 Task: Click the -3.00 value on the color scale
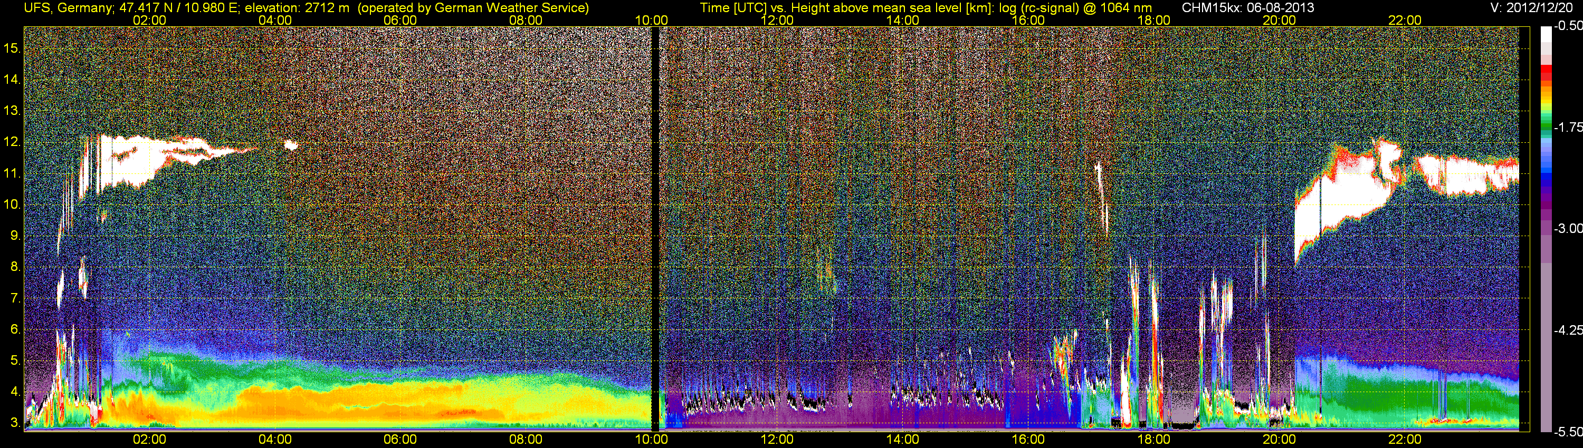(1568, 228)
